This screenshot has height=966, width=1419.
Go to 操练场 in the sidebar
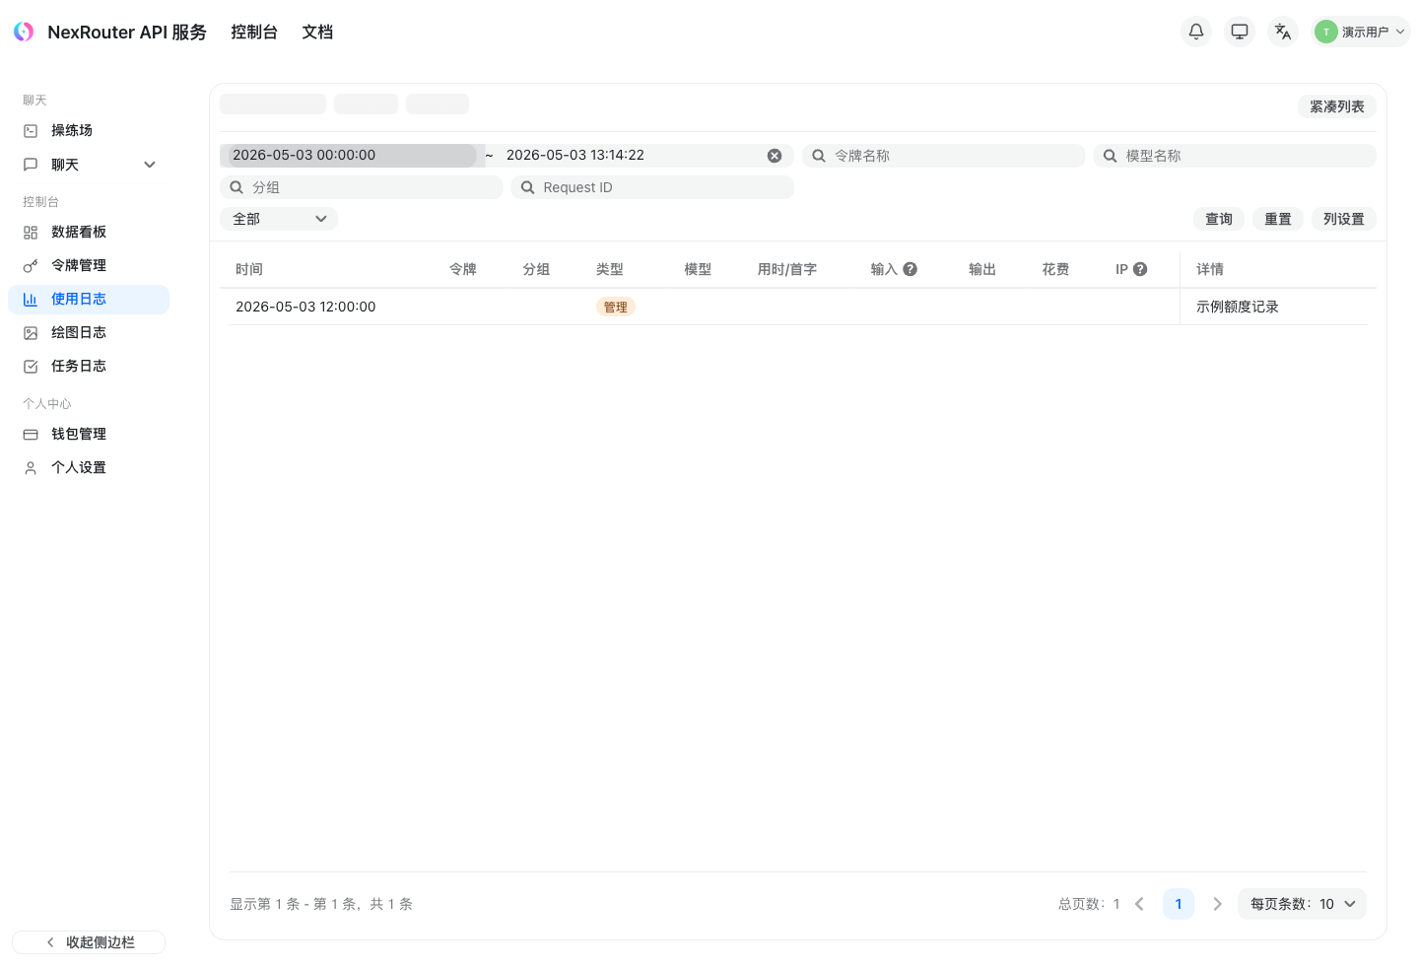coord(89,130)
